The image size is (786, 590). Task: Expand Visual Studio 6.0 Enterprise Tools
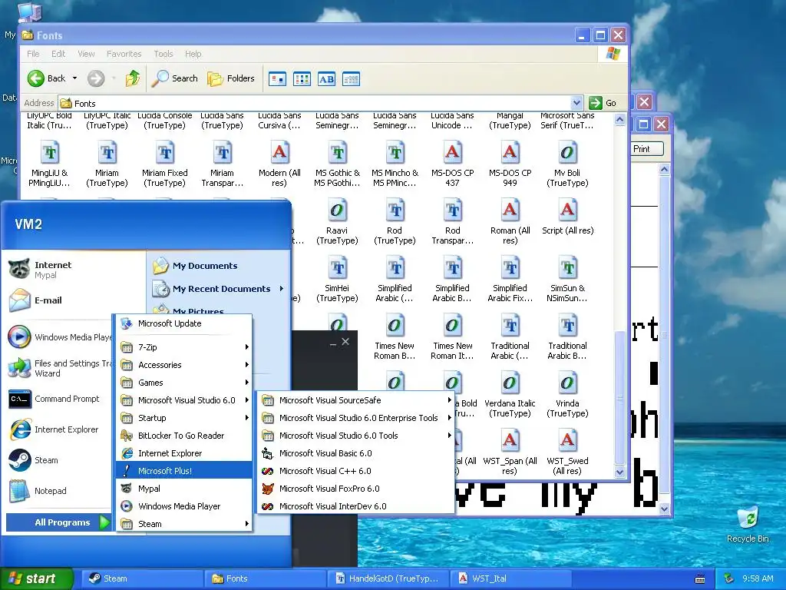coord(356,417)
